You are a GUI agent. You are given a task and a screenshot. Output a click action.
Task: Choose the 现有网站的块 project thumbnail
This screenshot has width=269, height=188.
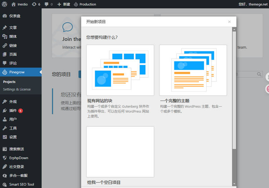120,70
